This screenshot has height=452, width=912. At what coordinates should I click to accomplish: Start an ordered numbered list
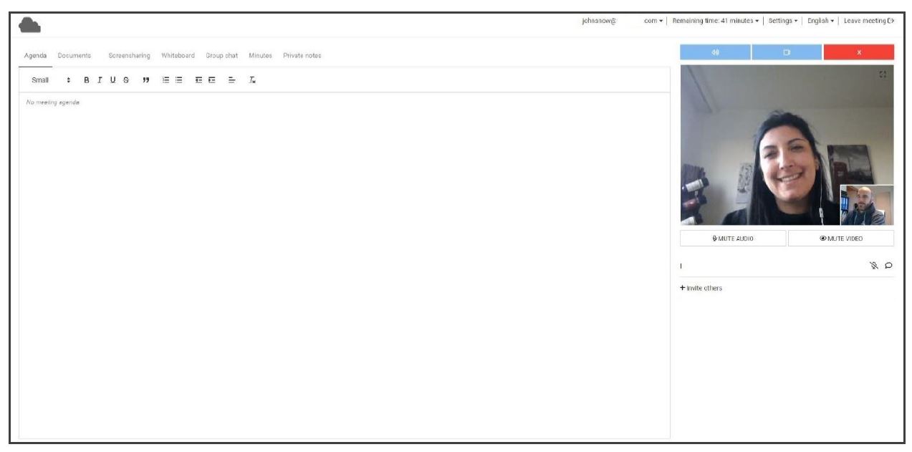[165, 80]
